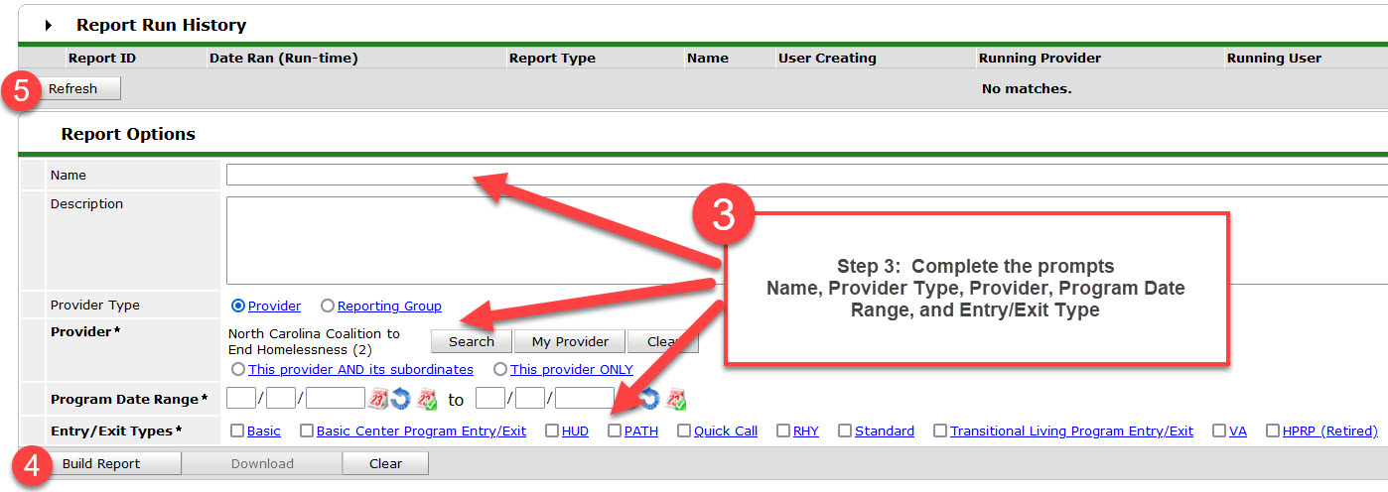Viewport: 1388px width, 492px height.
Task: Select the Reporting Group radio button
Action: [327, 307]
